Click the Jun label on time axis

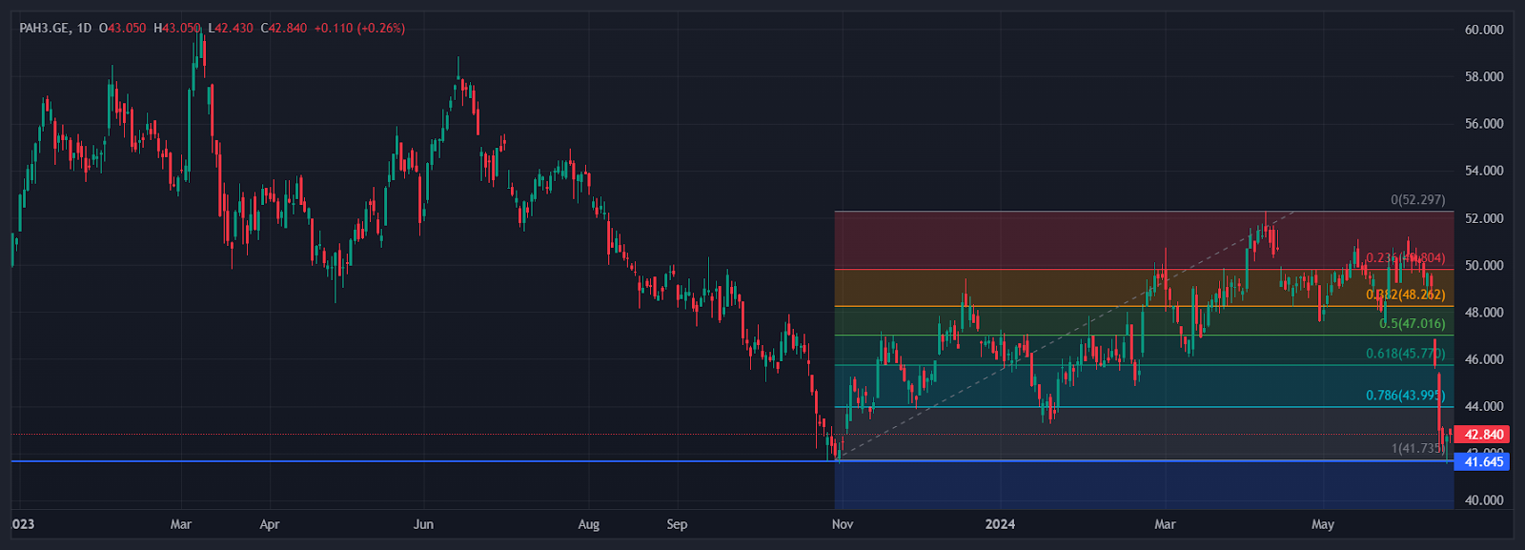pos(423,524)
